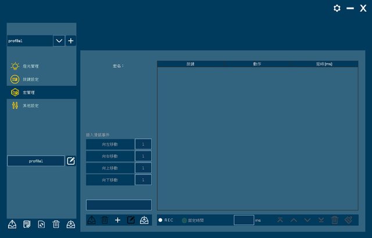Image resolution: width=372 pixels, height=238 pixels.
Task: Click the edit icon next to profile1
Action: 71,161
